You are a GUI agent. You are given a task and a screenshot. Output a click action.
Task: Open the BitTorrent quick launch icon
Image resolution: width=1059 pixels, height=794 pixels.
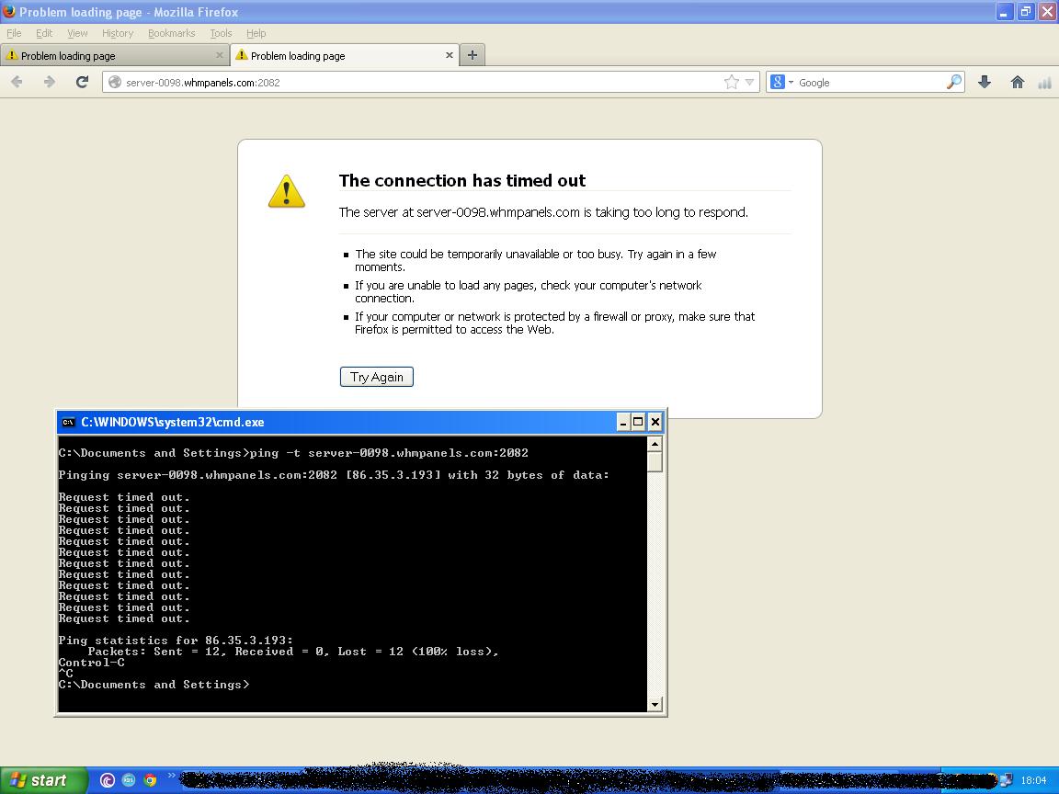coord(108,780)
